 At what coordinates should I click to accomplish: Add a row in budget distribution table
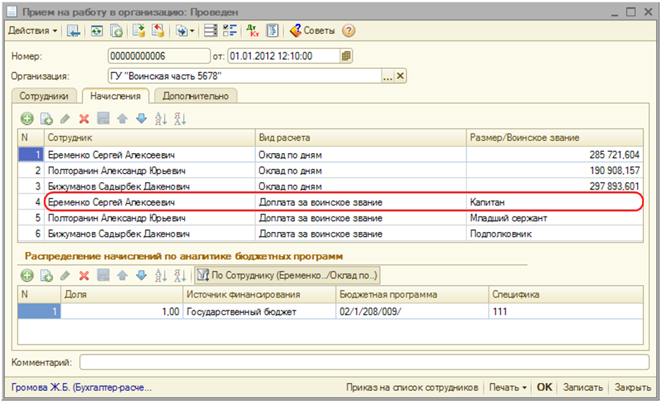coord(27,275)
